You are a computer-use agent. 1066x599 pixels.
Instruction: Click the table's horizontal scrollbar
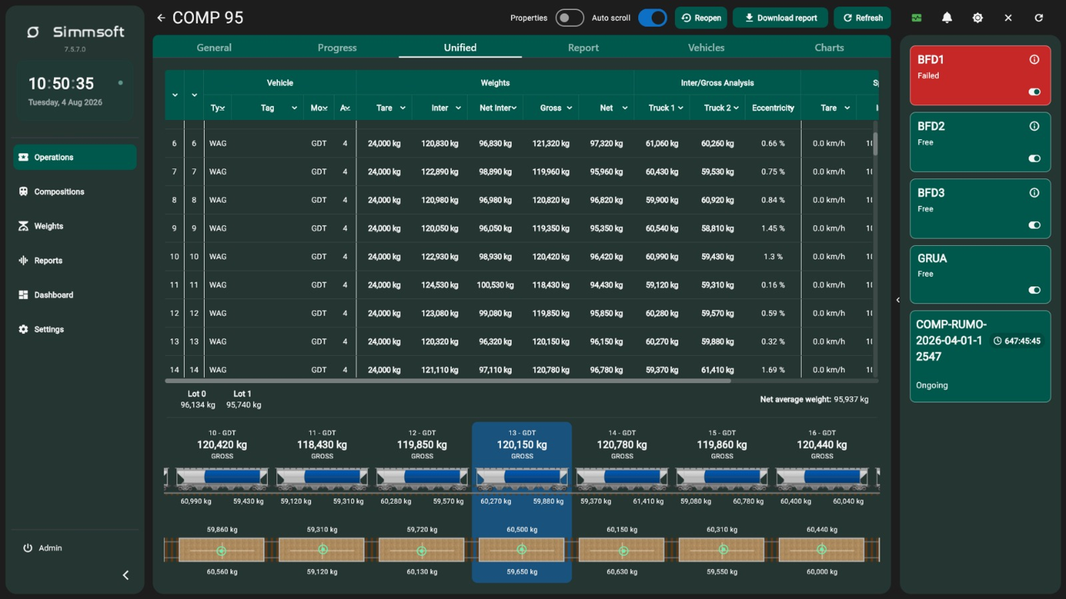click(x=448, y=381)
